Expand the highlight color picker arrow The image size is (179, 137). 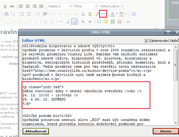[126, 14]
